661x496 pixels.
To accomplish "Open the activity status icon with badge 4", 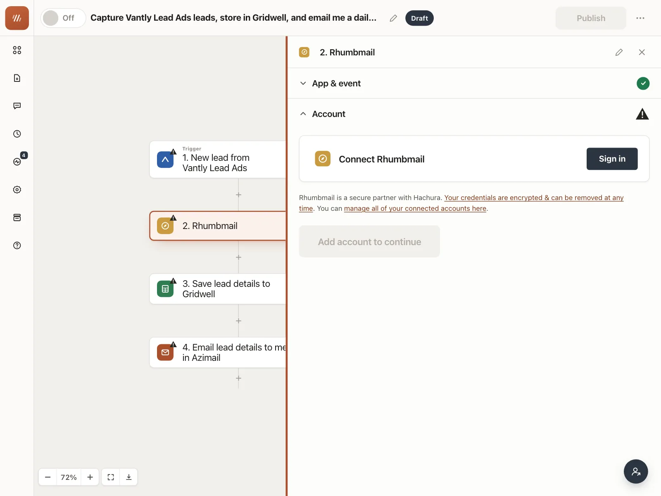I will [x=17, y=162].
